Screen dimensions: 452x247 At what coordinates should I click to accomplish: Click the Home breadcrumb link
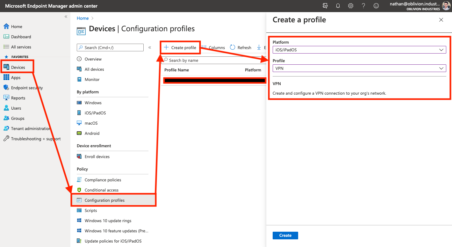coord(83,18)
